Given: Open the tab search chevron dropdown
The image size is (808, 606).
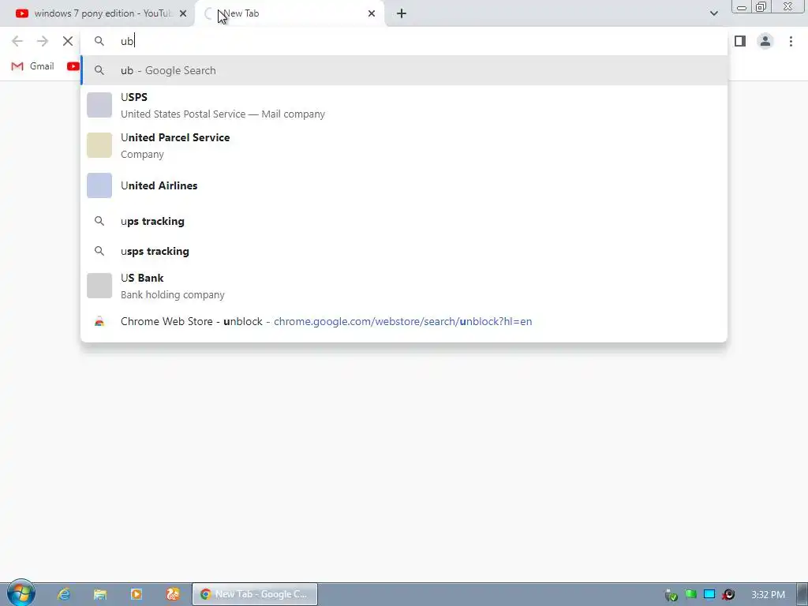Looking at the screenshot, I should point(713,13).
